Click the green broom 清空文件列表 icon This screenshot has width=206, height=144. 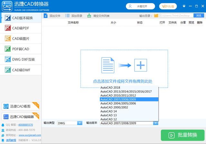click(89, 16)
